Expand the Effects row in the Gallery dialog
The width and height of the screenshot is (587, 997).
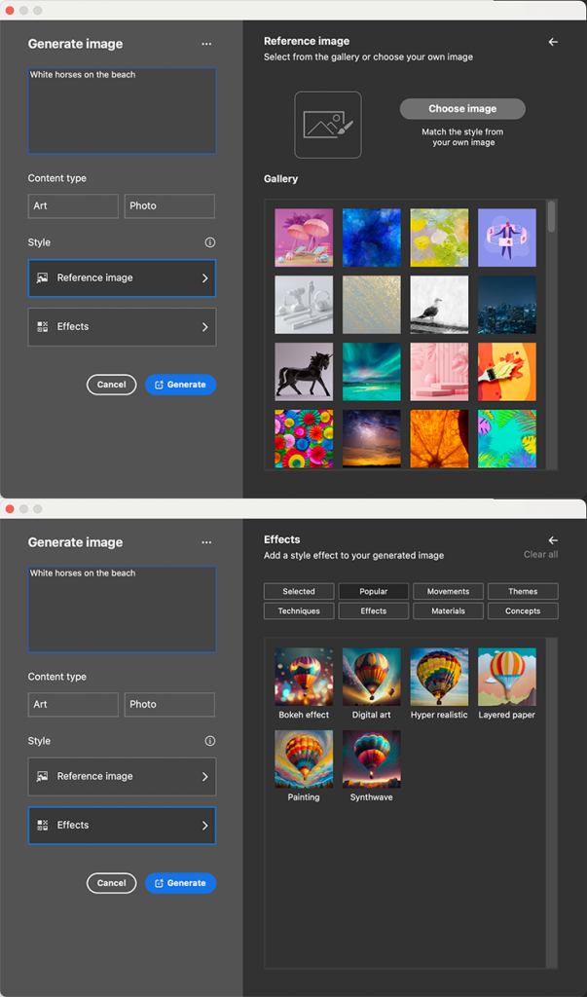tap(122, 327)
